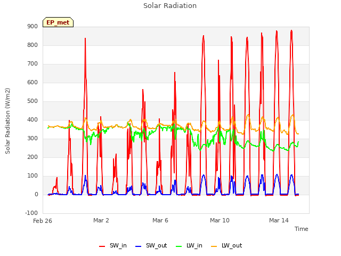Click the 300 y-axis tick label

point(33,139)
